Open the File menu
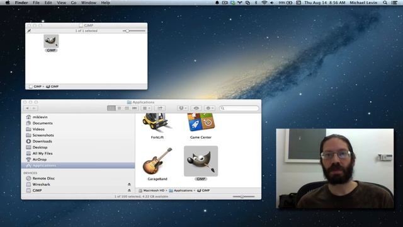This screenshot has height=227, width=403. 37,3
